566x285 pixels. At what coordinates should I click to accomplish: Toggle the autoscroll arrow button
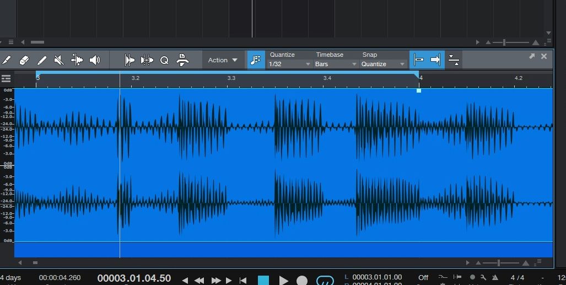click(436, 60)
